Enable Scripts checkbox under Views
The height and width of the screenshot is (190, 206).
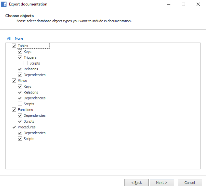point(20,104)
